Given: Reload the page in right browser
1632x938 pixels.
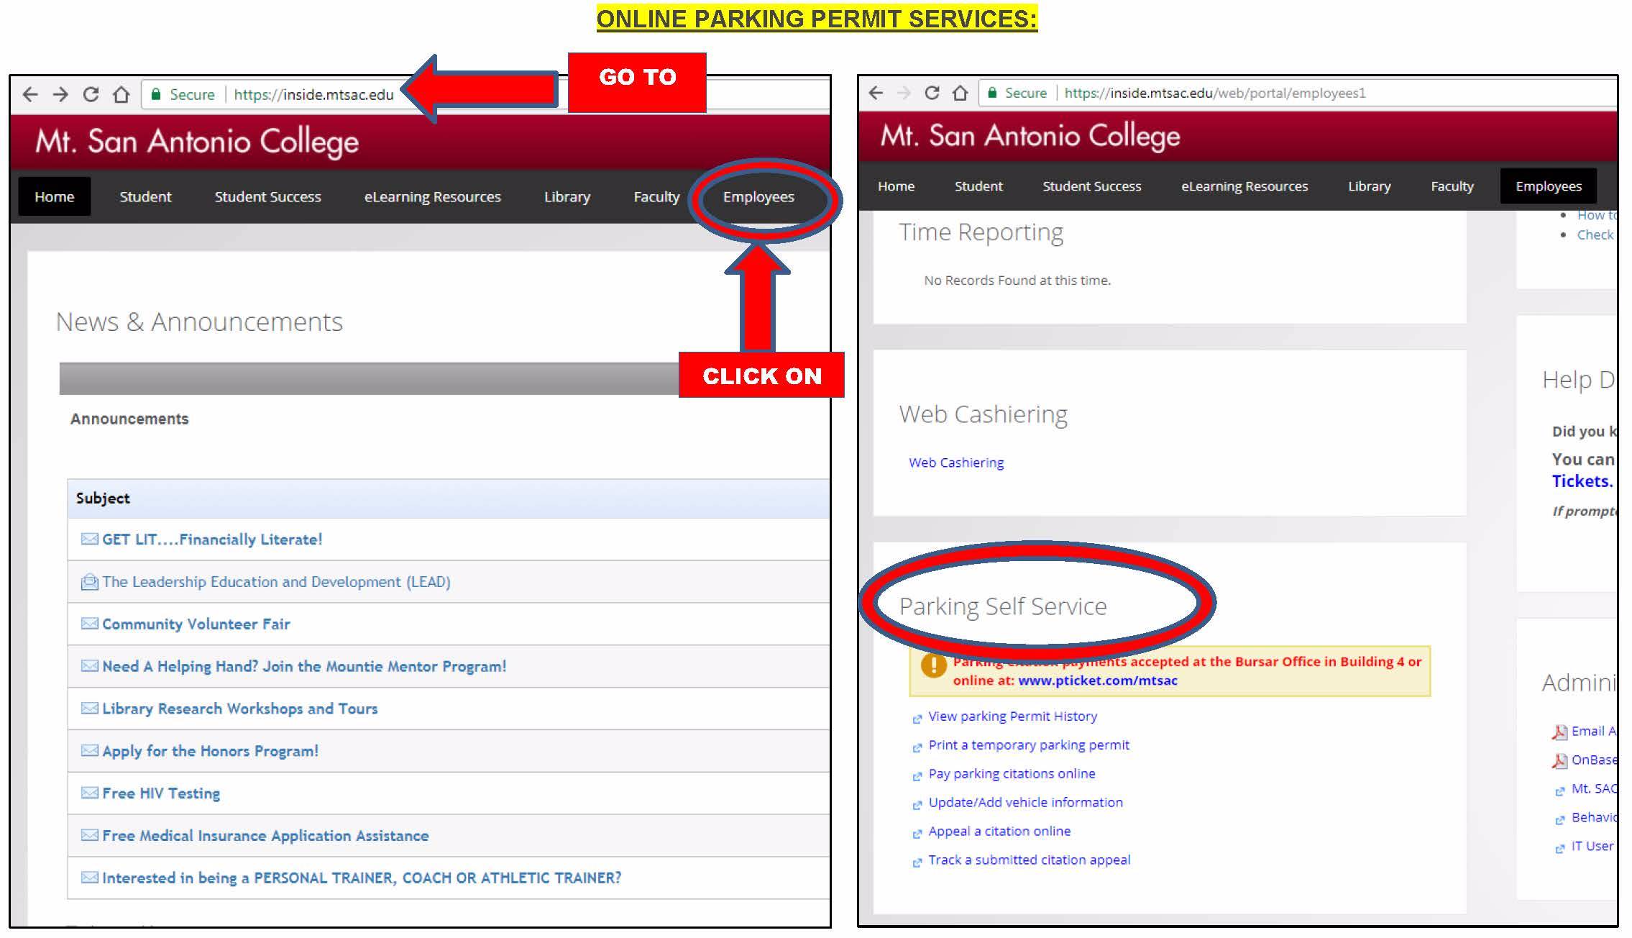Looking at the screenshot, I should pos(932,93).
